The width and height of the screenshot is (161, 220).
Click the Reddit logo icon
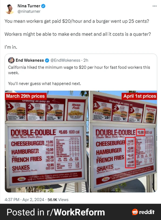click(x=135, y=212)
